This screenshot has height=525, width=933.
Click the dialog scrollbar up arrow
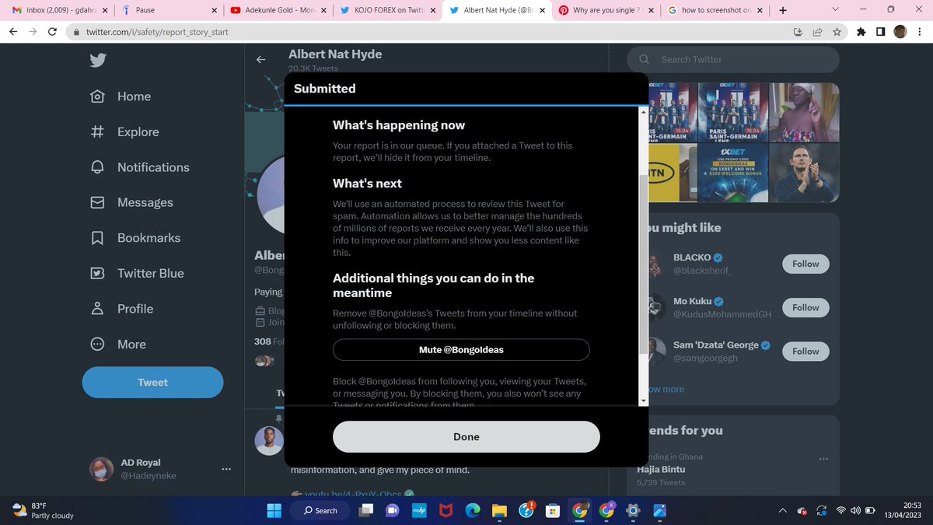[643, 111]
